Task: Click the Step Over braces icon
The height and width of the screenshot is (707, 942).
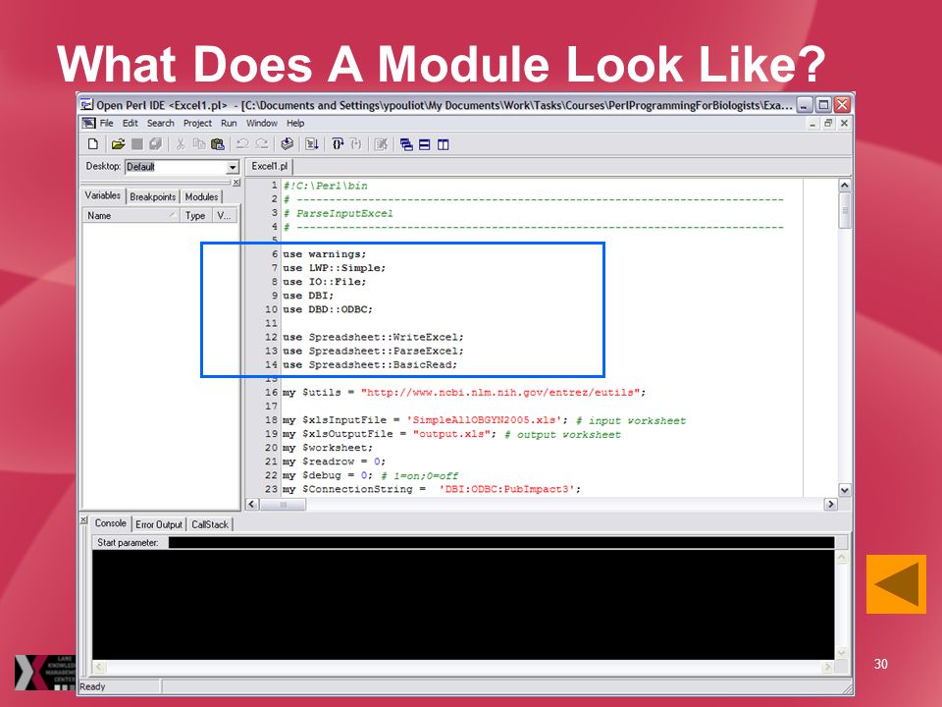Action: [x=338, y=144]
